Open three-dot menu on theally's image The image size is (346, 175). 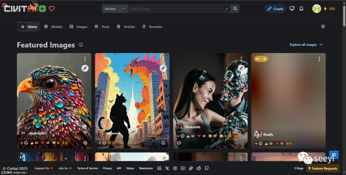coord(319,59)
